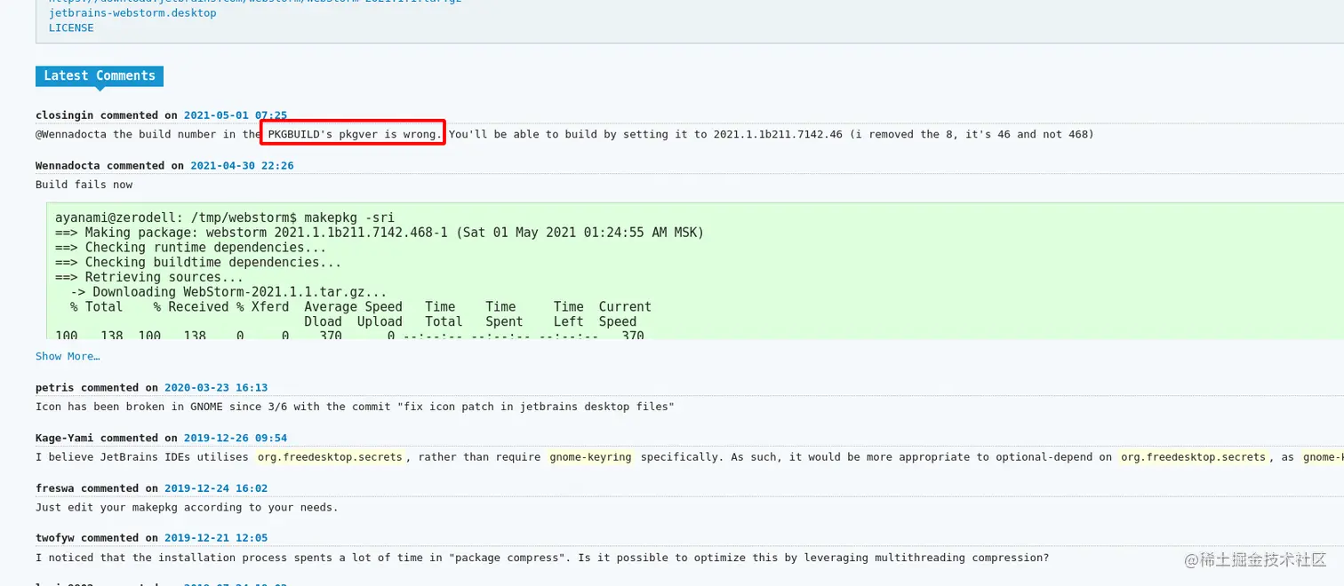Viewport: 1344px width, 586px height.
Task: Click the gnome-keyring code snippet after "require"
Action: [x=590, y=457]
